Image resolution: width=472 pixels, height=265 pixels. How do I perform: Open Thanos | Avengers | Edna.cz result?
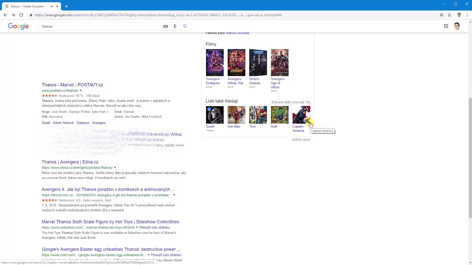(70, 162)
